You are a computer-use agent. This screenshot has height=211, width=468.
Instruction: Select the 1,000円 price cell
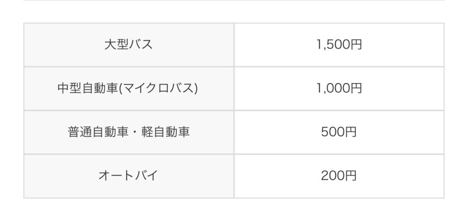[x=339, y=88]
